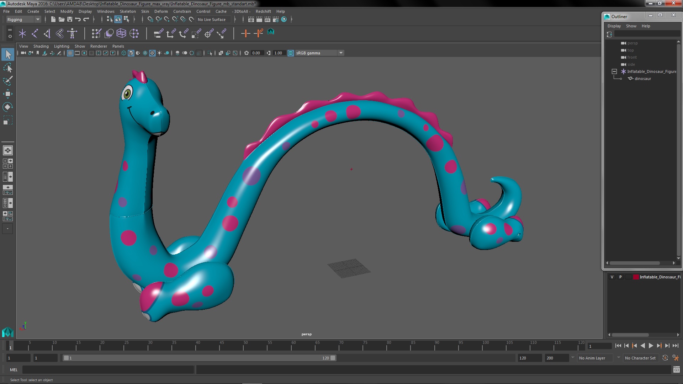
Task: Create a new scene
Action: (53, 20)
